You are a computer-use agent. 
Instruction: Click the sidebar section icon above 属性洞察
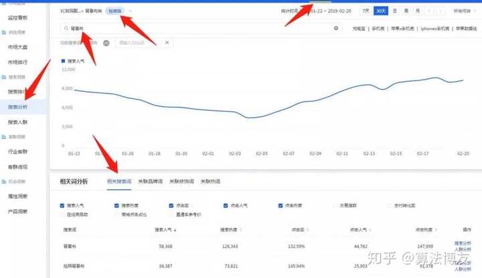click(x=4, y=182)
